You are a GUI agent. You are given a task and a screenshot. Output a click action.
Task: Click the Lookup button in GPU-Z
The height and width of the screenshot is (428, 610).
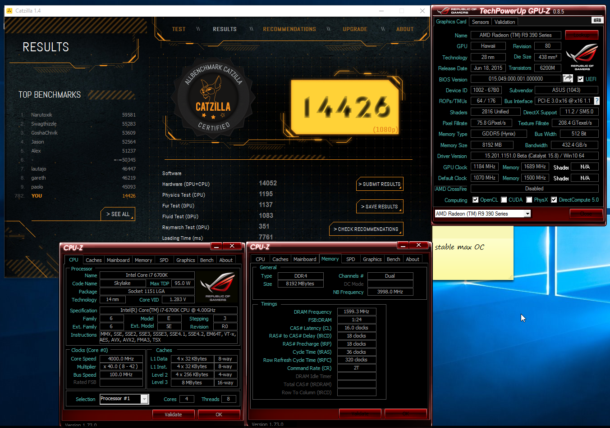(582, 35)
